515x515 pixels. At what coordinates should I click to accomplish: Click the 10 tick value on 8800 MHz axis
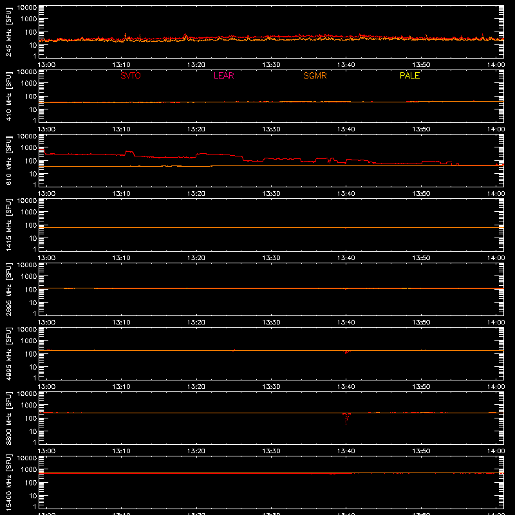[x=33, y=431]
